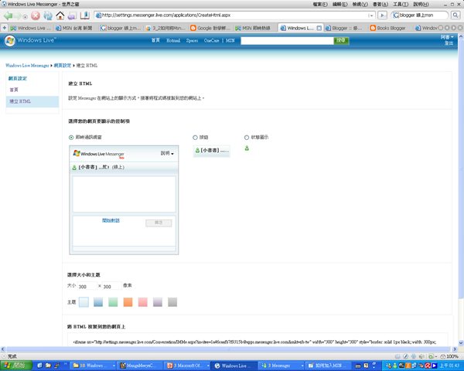
Task: Open the Hotmail link in header
Action: click(x=173, y=40)
